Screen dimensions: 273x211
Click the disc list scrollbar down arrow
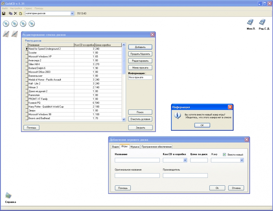[x=124, y=119]
